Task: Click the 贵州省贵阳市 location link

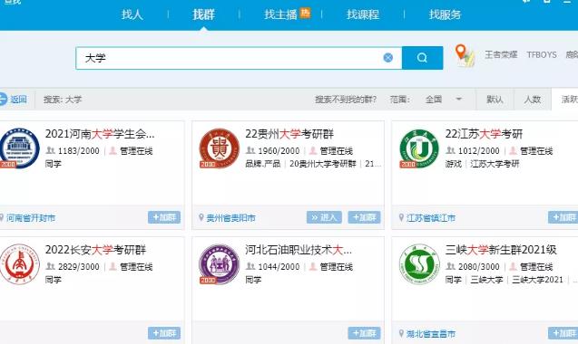Action: tap(230, 218)
